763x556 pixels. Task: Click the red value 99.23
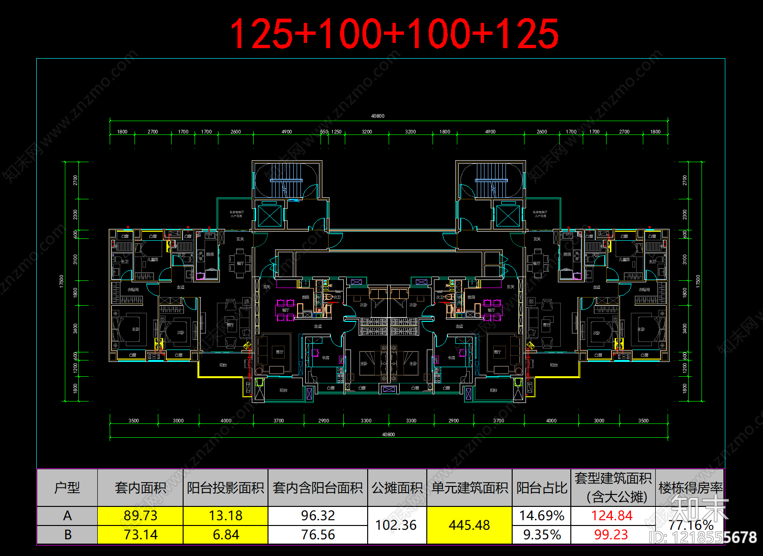point(612,535)
